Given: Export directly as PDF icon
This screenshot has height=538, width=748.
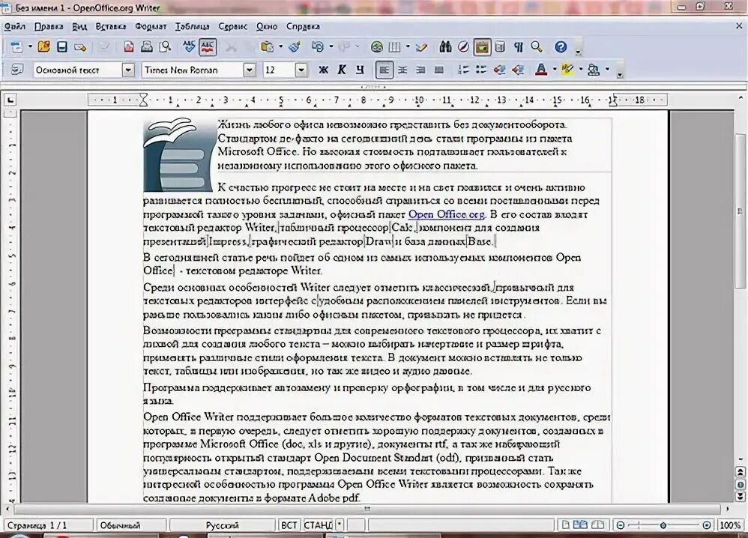Looking at the screenshot, I should [x=129, y=46].
